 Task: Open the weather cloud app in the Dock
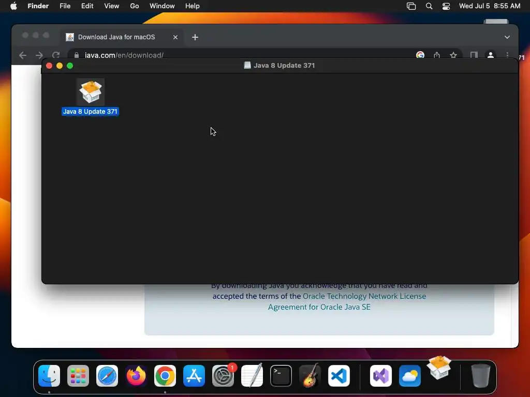[x=410, y=376]
